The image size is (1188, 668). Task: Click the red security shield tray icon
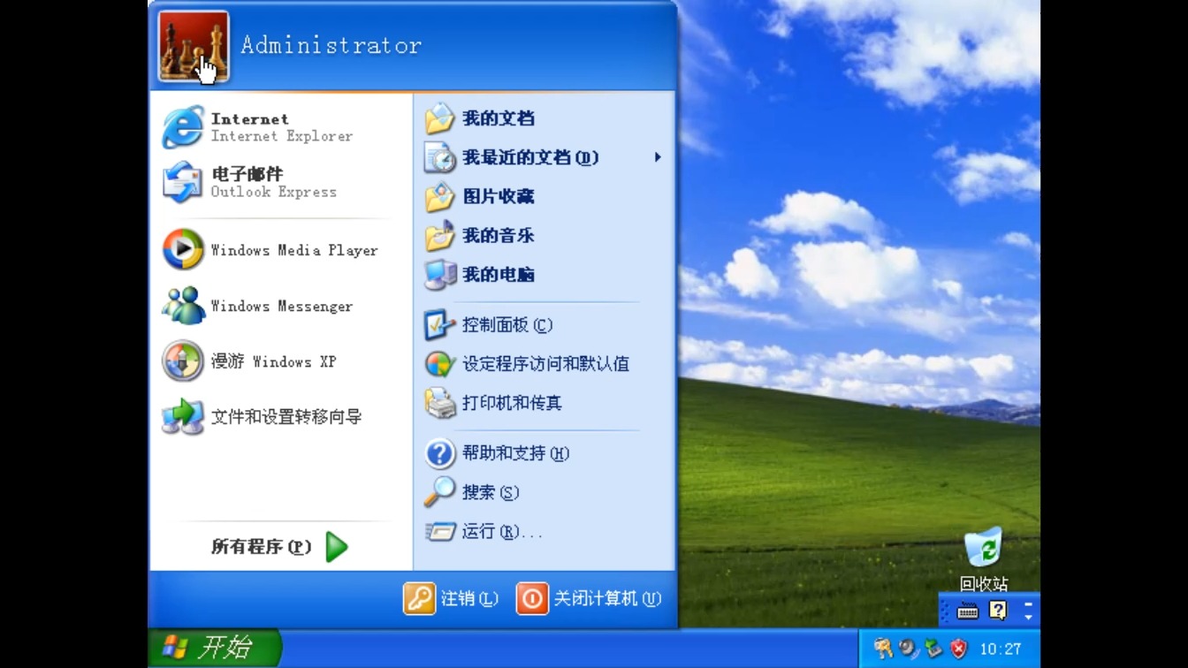click(959, 649)
